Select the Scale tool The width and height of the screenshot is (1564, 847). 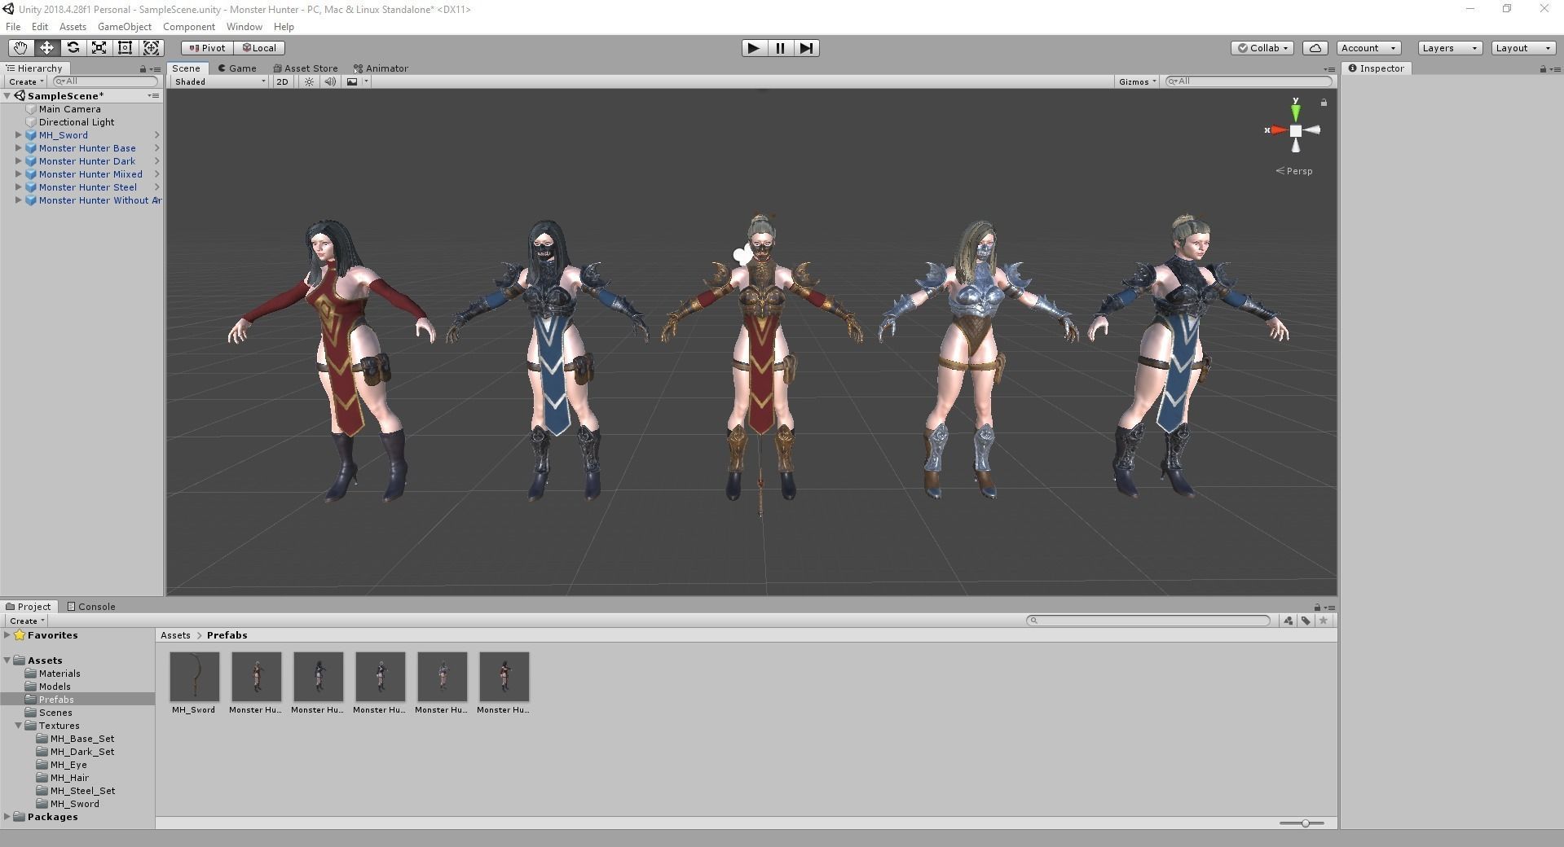point(99,48)
